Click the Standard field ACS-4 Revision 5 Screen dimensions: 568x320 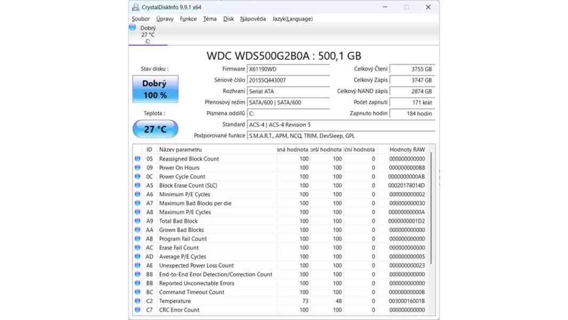[x=341, y=125]
